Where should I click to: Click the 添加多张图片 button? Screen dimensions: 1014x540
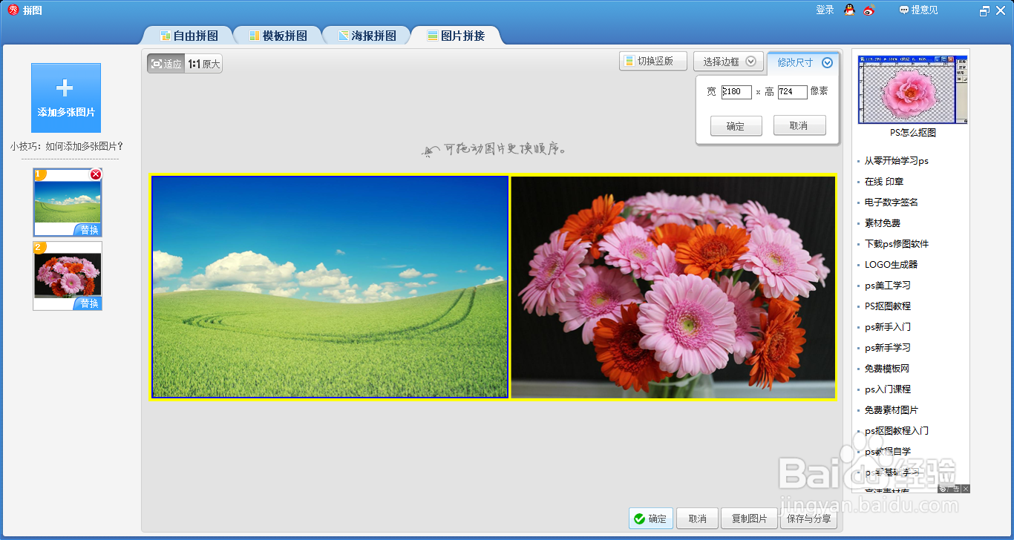point(66,98)
